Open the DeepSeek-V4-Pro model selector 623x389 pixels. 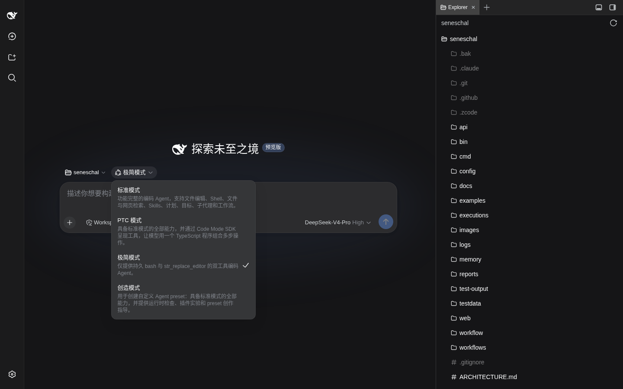(338, 223)
